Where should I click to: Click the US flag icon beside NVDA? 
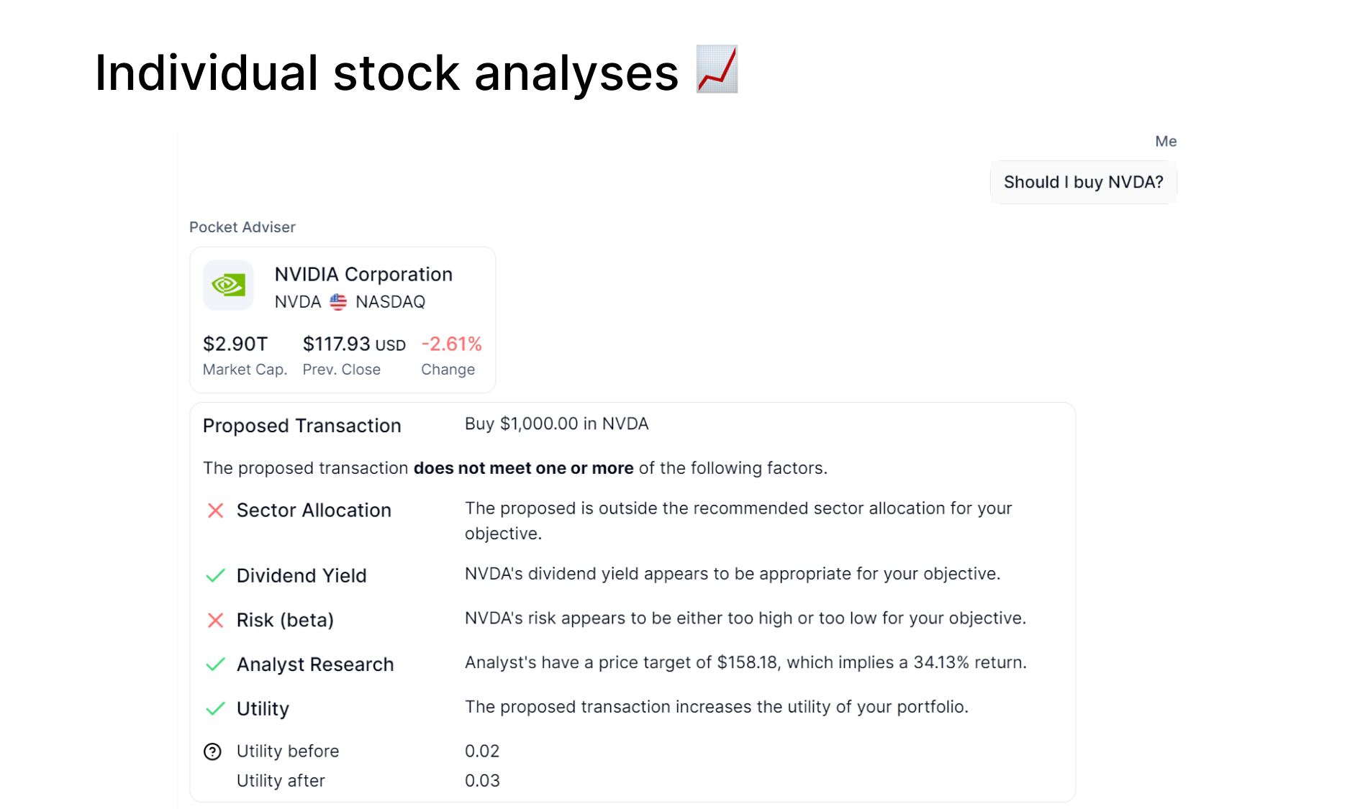pyautogui.click(x=338, y=302)
